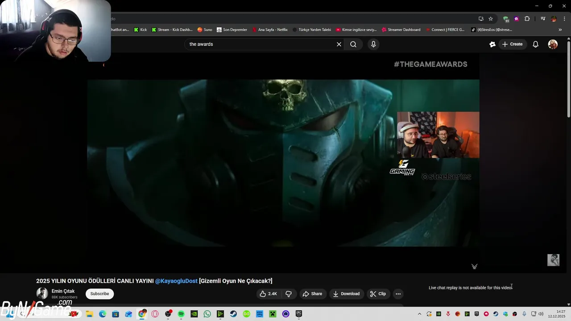This screenshot has width=571, height=321.
Task: Switch to Chrome in taskbar
Action: (142, 314)
